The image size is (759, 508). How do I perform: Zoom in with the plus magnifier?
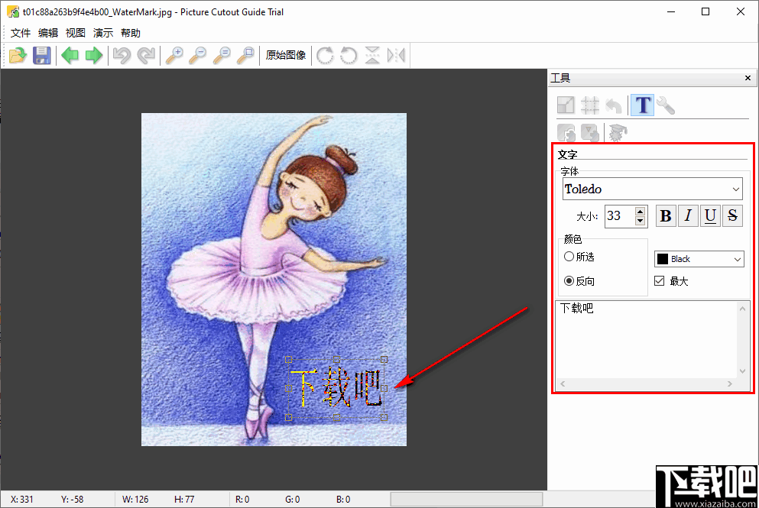174,55
